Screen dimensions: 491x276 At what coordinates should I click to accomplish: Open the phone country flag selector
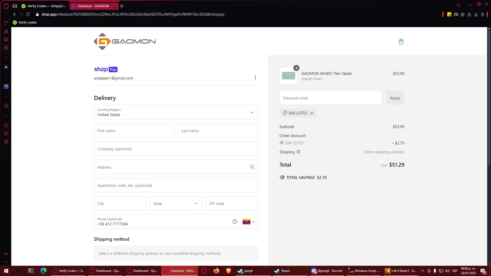coord(248,222)
